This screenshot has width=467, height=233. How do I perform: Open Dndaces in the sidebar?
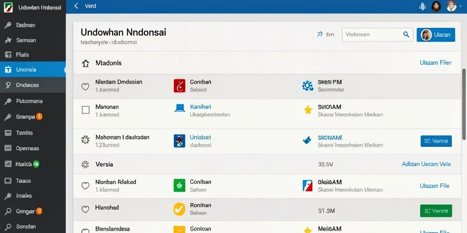pyautogui.click(x=27, y=85)
